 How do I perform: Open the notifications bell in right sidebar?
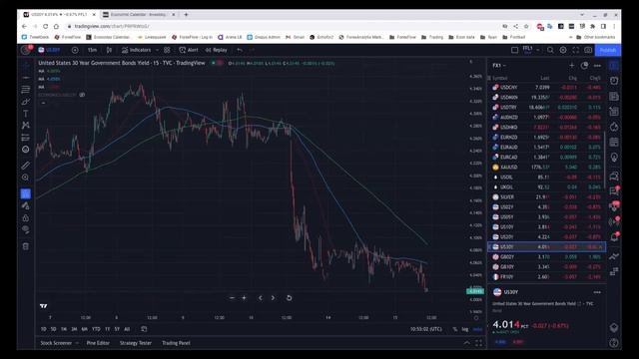(x=614, y=237)
